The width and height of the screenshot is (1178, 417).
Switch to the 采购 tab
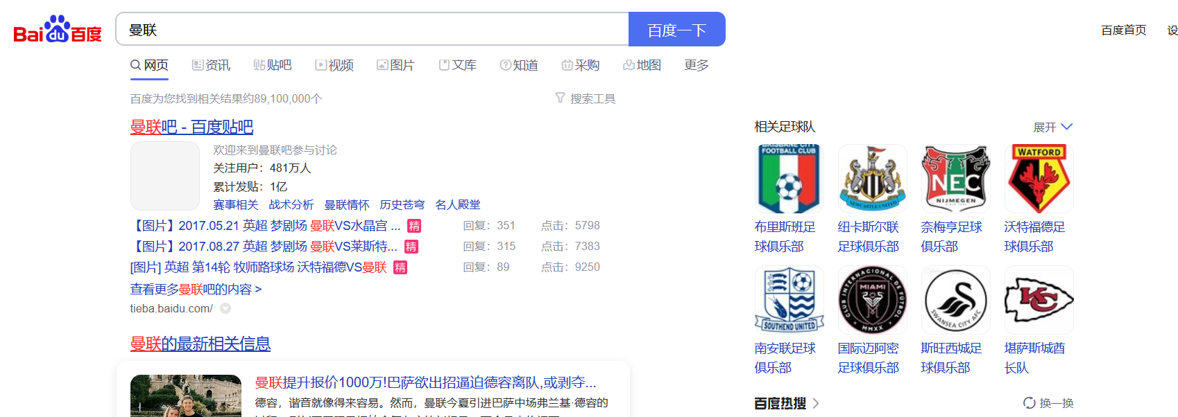click(x=581, y=65)
